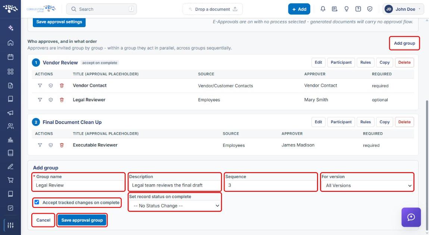Open the document icon in sidebar
Image resolution: width=429 pixels, height=235 pixels.
click(10, 86)
